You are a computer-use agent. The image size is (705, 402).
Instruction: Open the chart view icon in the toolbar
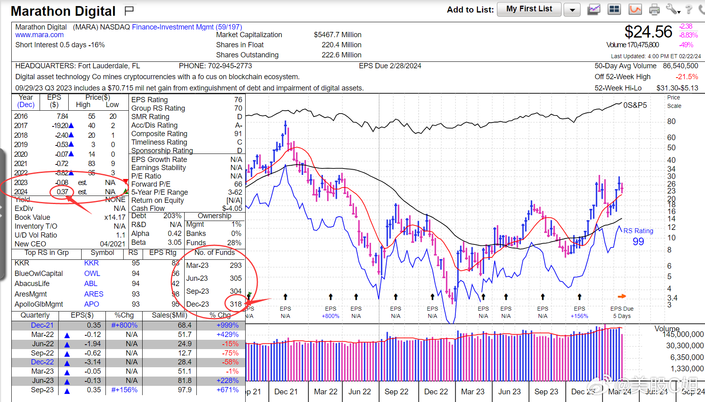593,9
